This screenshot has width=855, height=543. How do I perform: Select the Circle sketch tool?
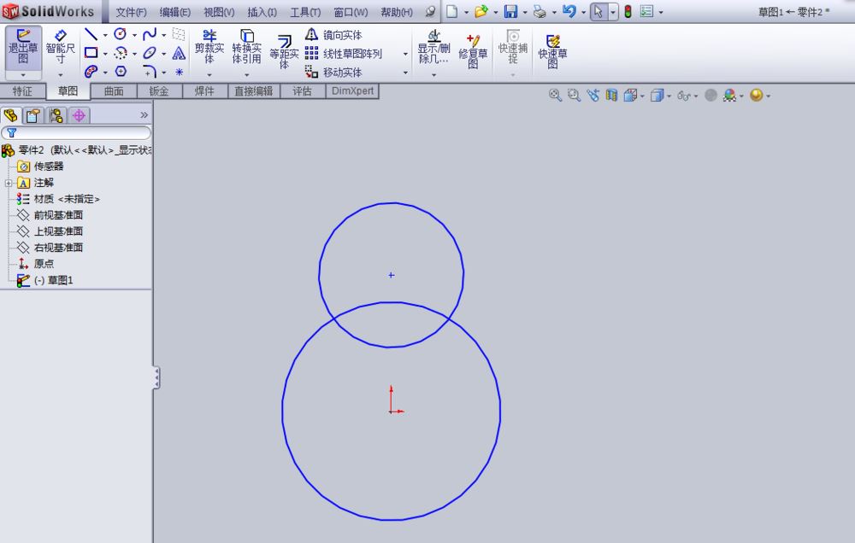point(120,34)
